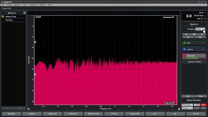Open graph settings gear icon
Image resolution: width=208 pixels, height=117 pixels.
179,109
